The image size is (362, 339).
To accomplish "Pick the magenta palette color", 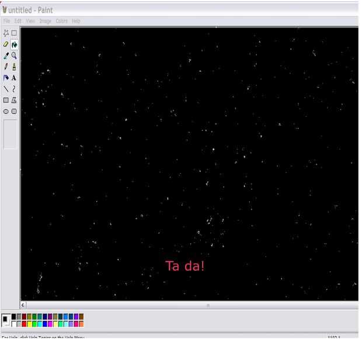I will 50,324.
